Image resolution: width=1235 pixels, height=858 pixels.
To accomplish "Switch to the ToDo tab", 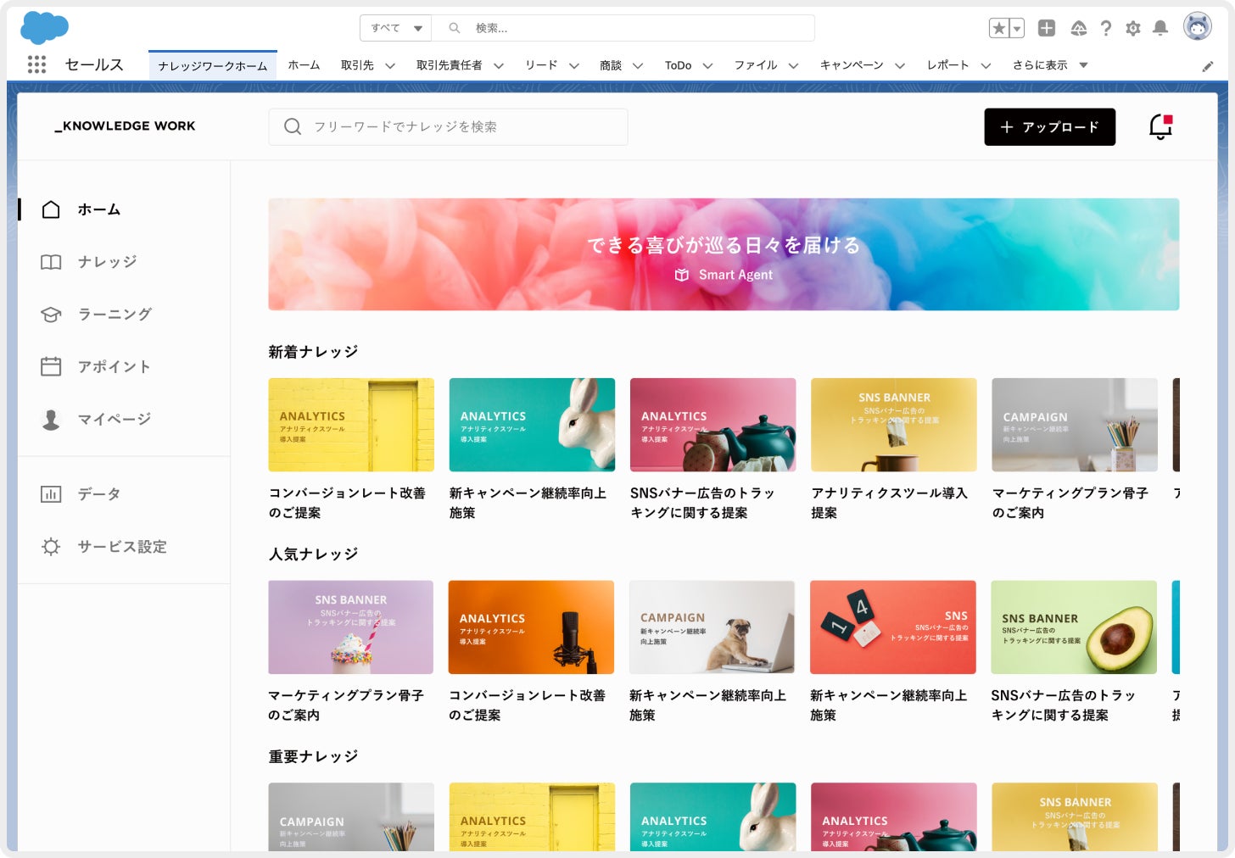I will tap(678, 65).
